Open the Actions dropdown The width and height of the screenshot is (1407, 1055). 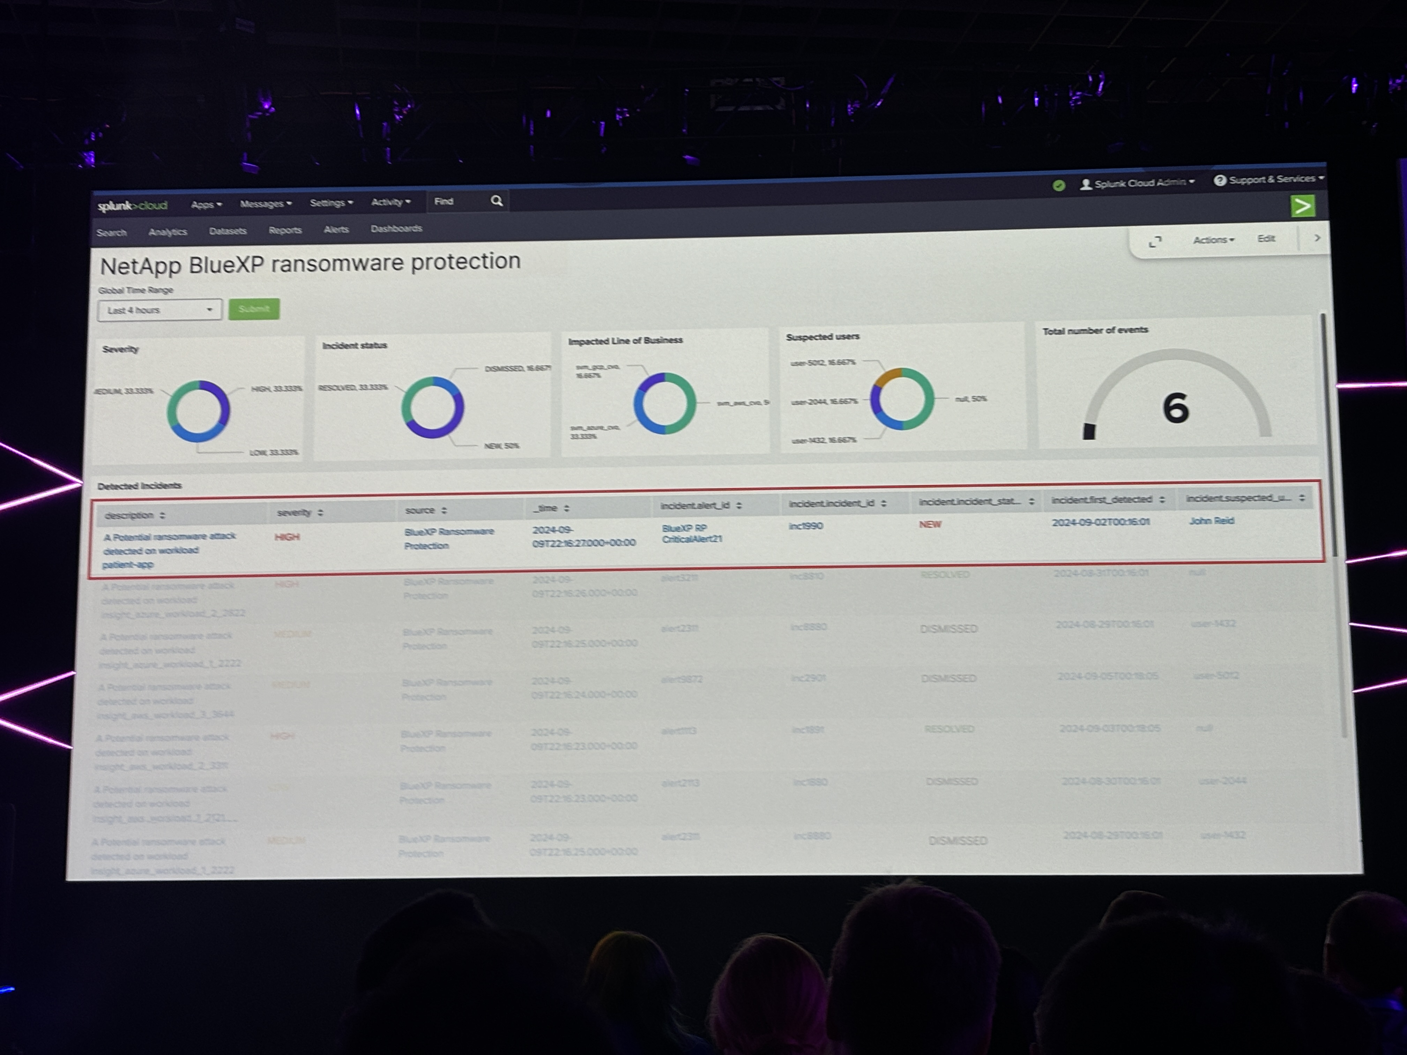tap(1213, 240)
